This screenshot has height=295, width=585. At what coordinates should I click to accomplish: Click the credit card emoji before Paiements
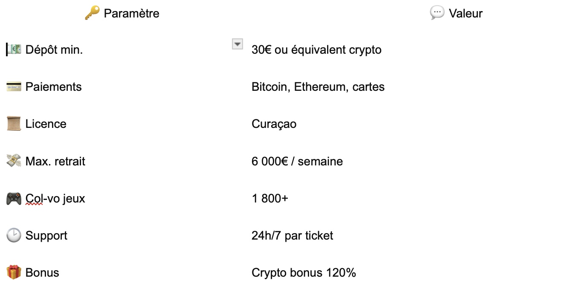coord(14,87)
